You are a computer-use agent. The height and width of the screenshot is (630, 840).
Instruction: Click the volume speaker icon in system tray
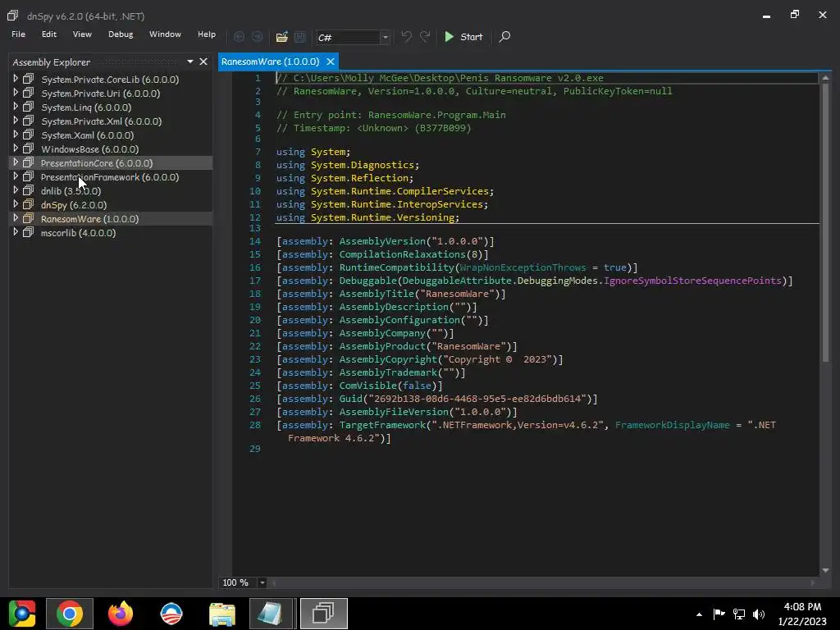759,614
